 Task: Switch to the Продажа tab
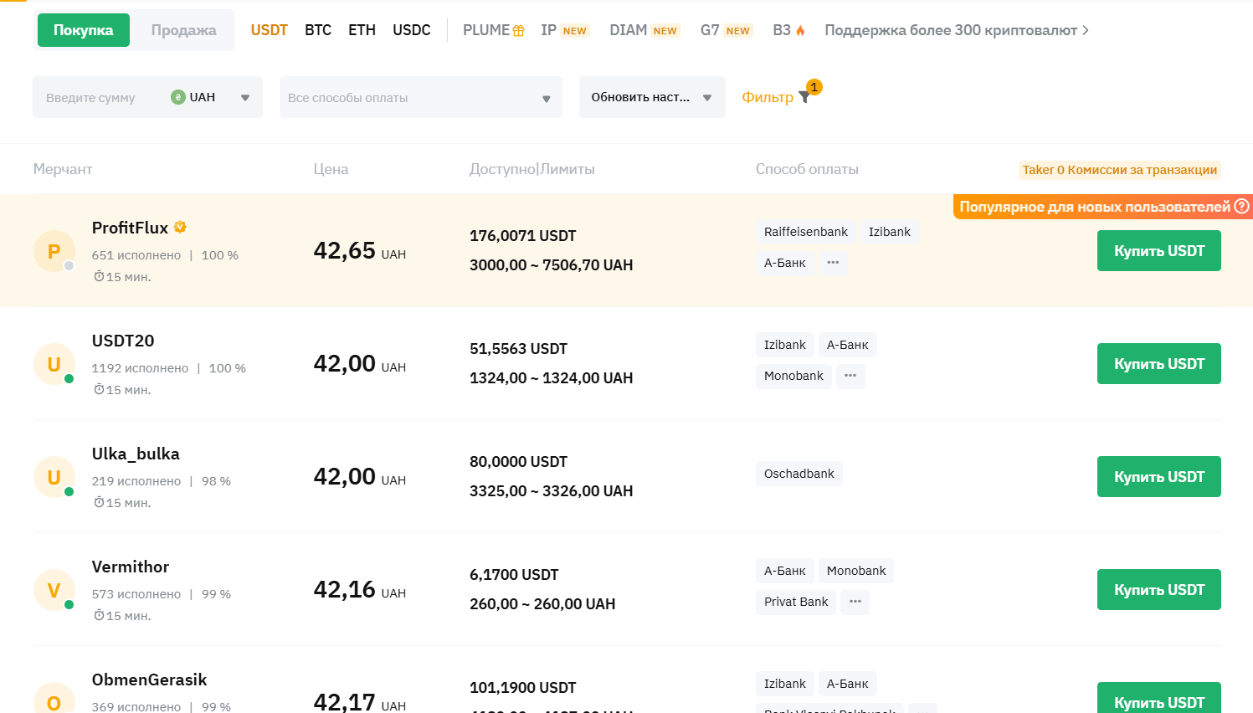point(183,30)
